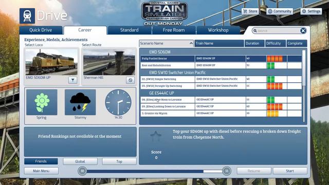Click the 14:30 clock icon
The image size is (329, 185).
click(118, 102)
